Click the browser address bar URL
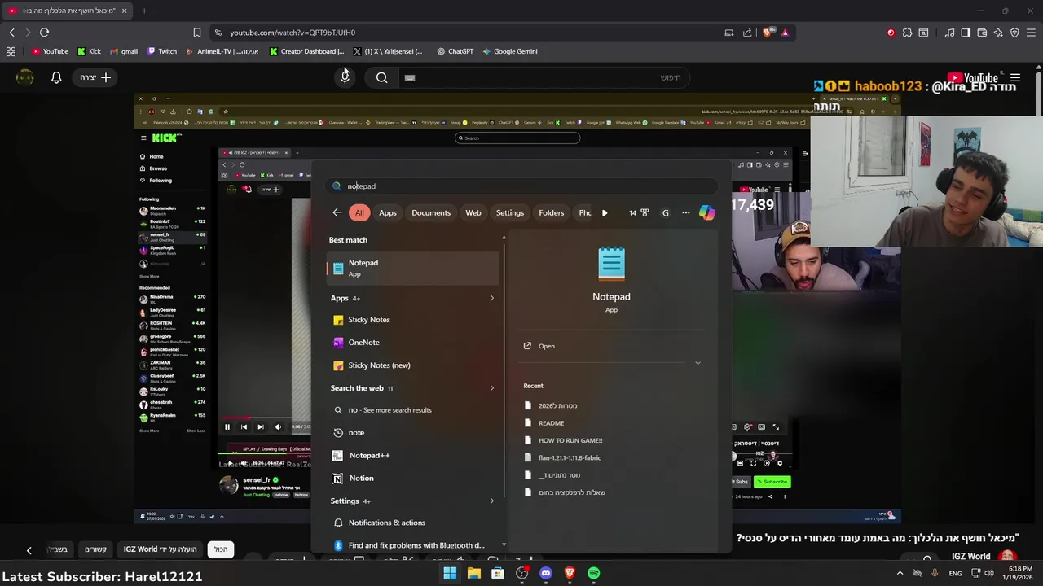 pyautogui.click(x=293, y=33)
